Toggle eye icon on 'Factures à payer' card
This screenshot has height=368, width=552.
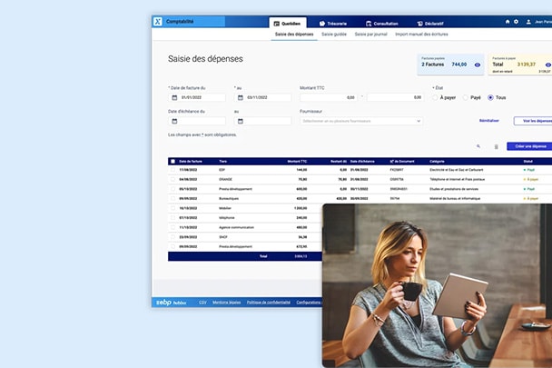(548, 65)
